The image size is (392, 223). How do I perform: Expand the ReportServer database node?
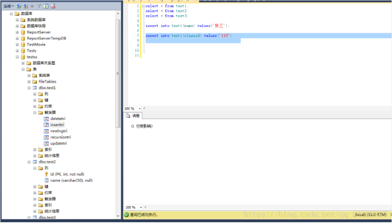(x=17, y=32)
